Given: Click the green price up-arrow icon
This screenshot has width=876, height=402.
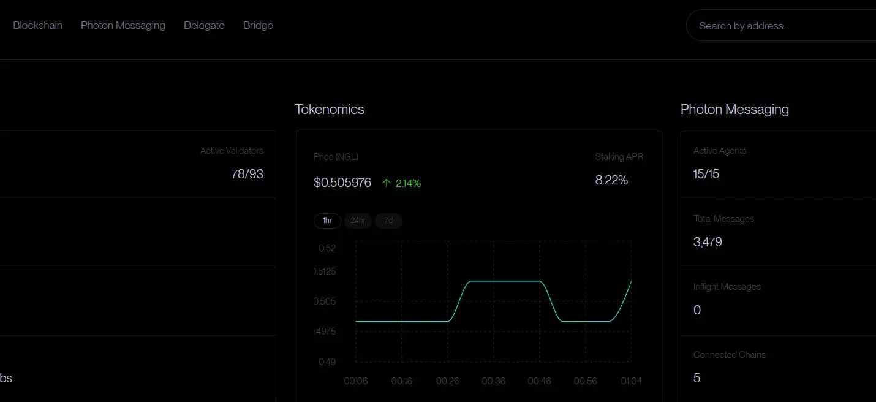Looking at the screenshot, I should click(386, 183).
